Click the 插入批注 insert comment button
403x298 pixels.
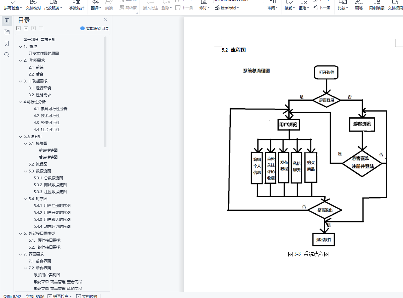coord(150,5)
